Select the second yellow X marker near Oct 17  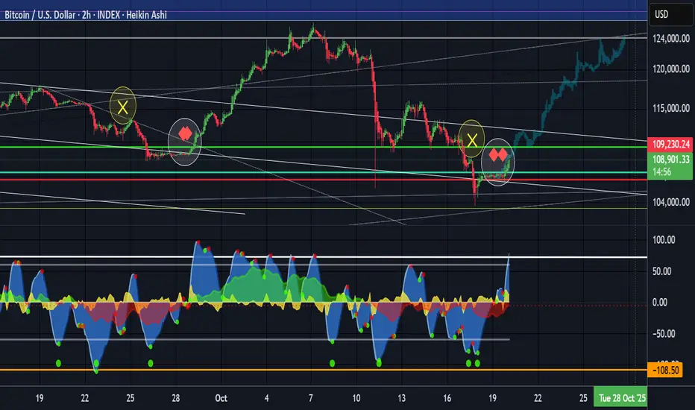point(471,139)
